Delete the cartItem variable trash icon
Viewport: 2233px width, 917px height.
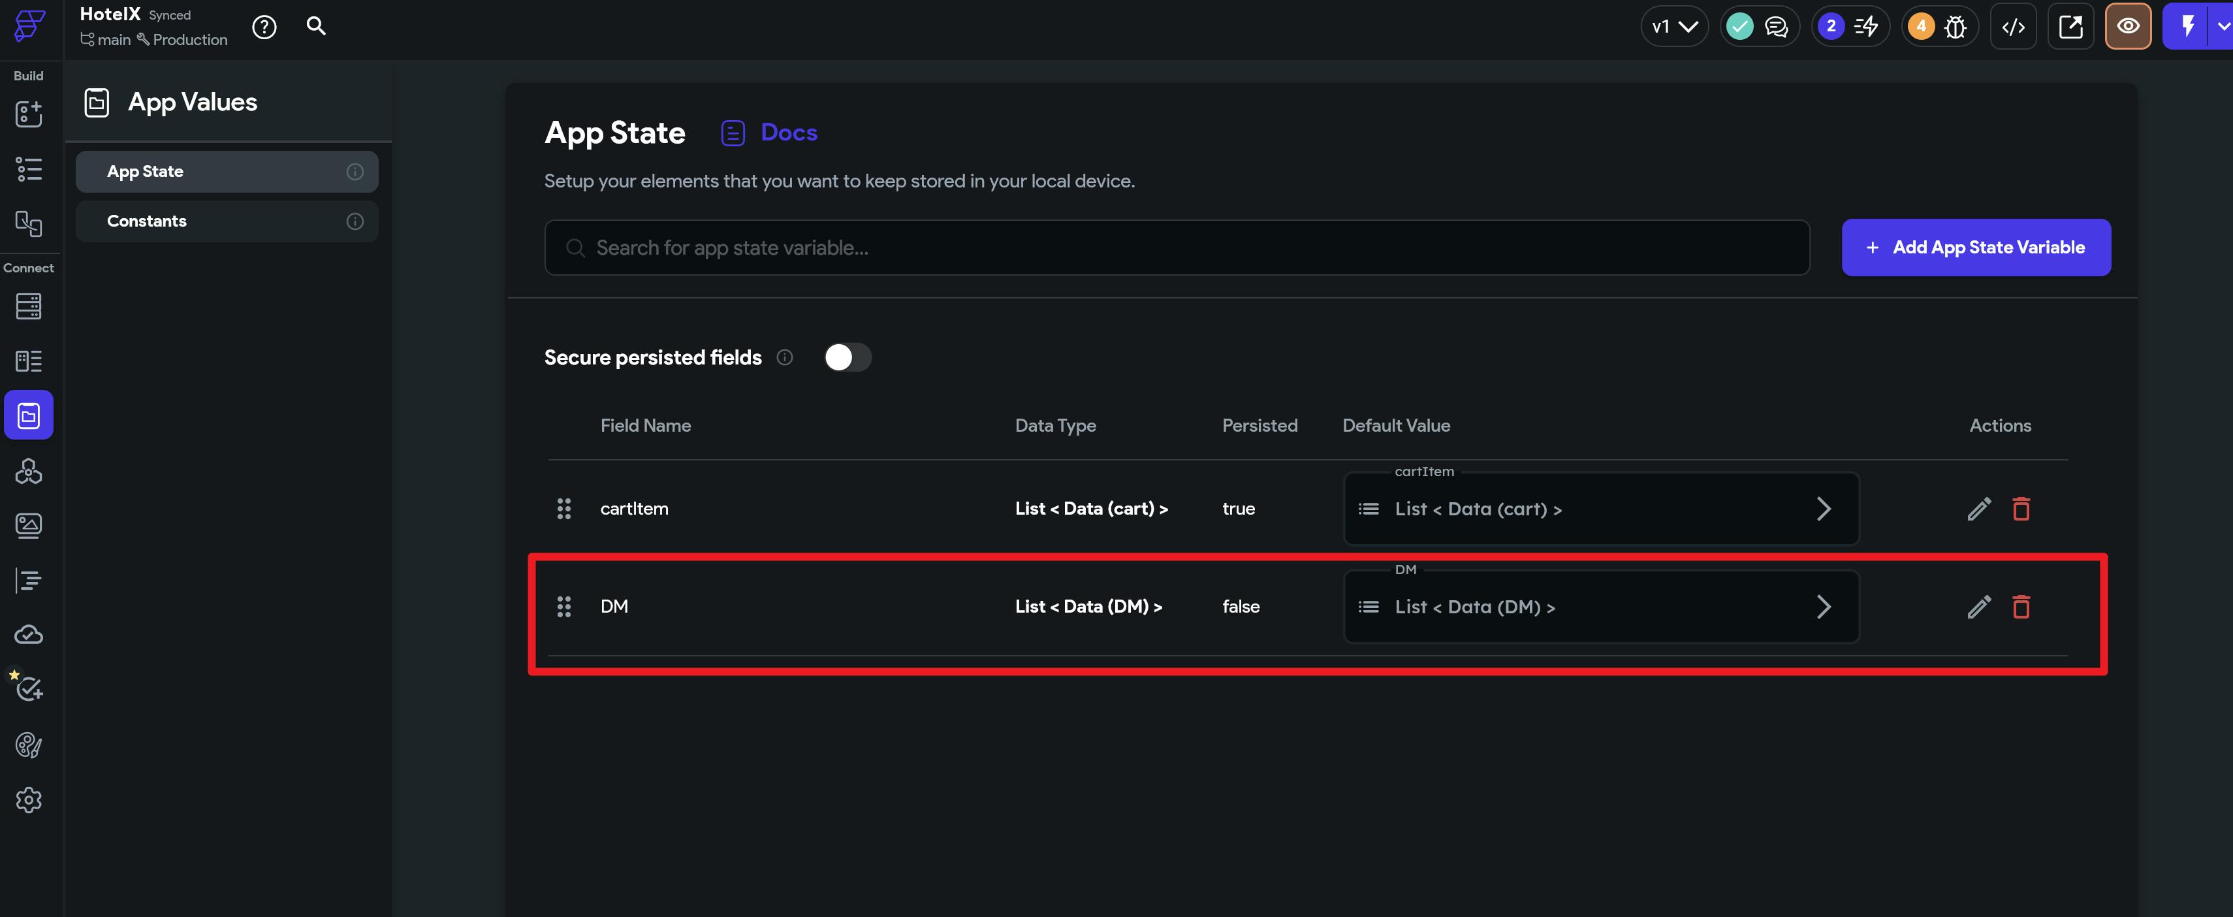tap(2021, 509)
